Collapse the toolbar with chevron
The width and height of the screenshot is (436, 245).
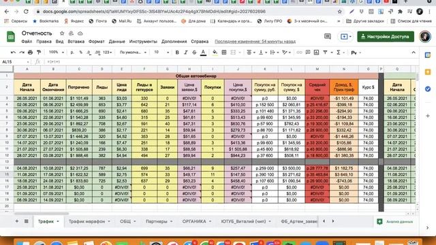[x=414, y=52]
